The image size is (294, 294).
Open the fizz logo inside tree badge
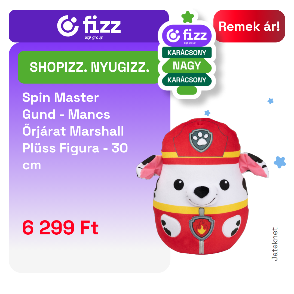tap(187, 36)
